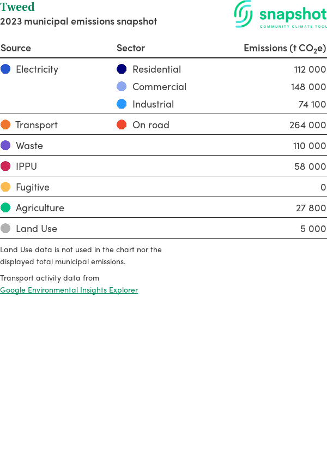Click the orange Transport source dot

coord(5,125)
